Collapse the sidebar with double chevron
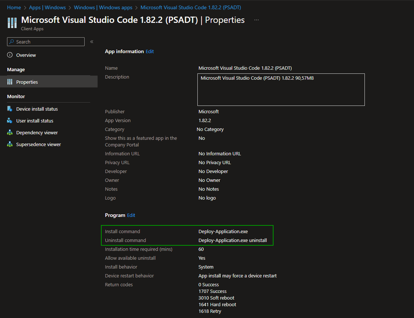Viewport: 414px width, 318px height. pyautogui.click(x=92, y=42)
